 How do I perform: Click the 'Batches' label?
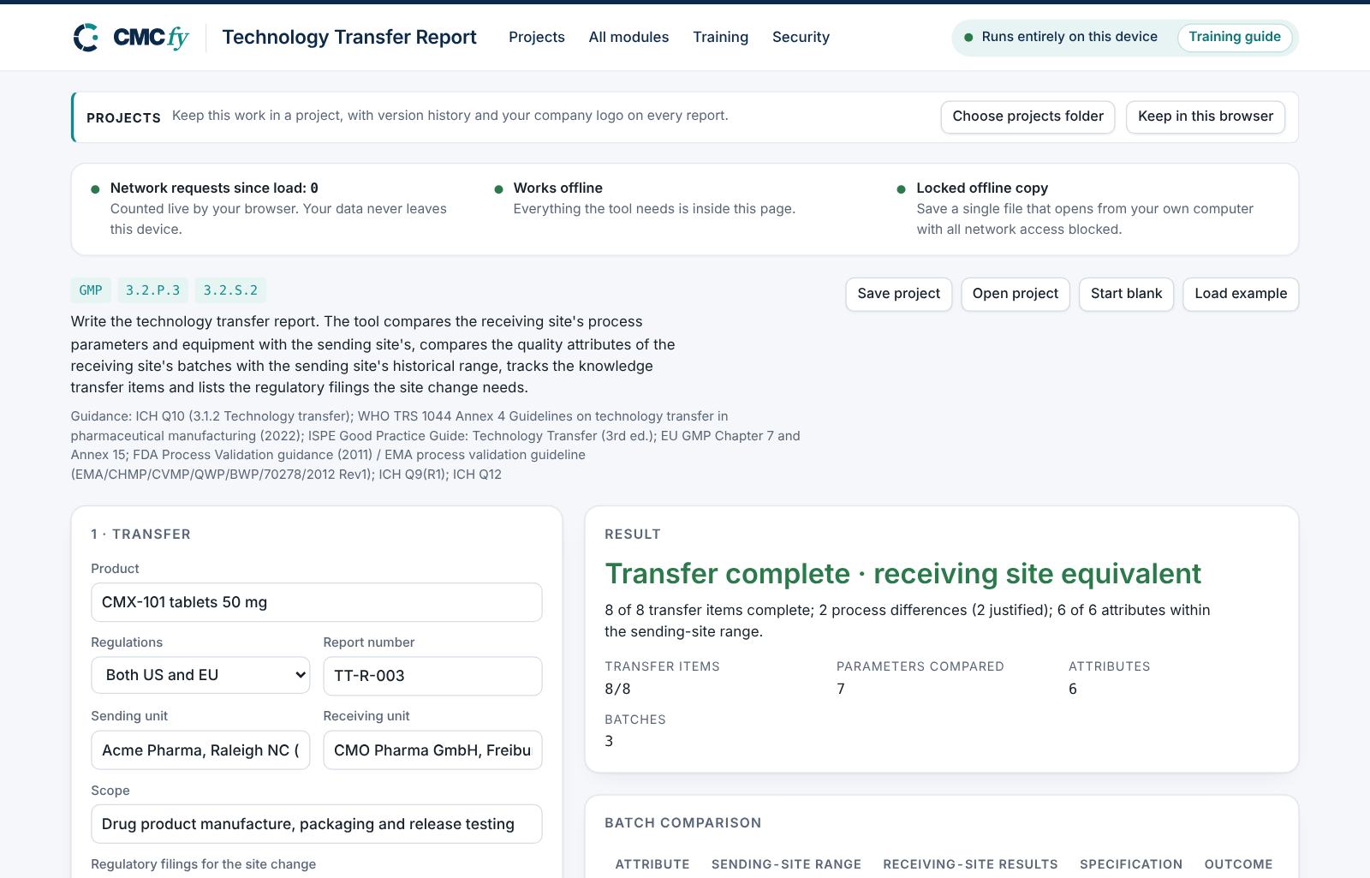[x=635, y=720]
